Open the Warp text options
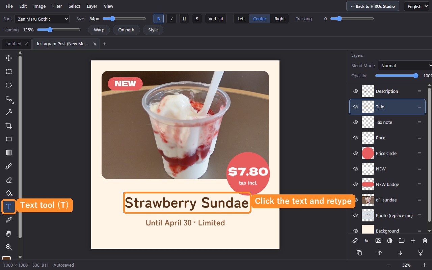Screen dimensions: 432x270 (99, 30)
